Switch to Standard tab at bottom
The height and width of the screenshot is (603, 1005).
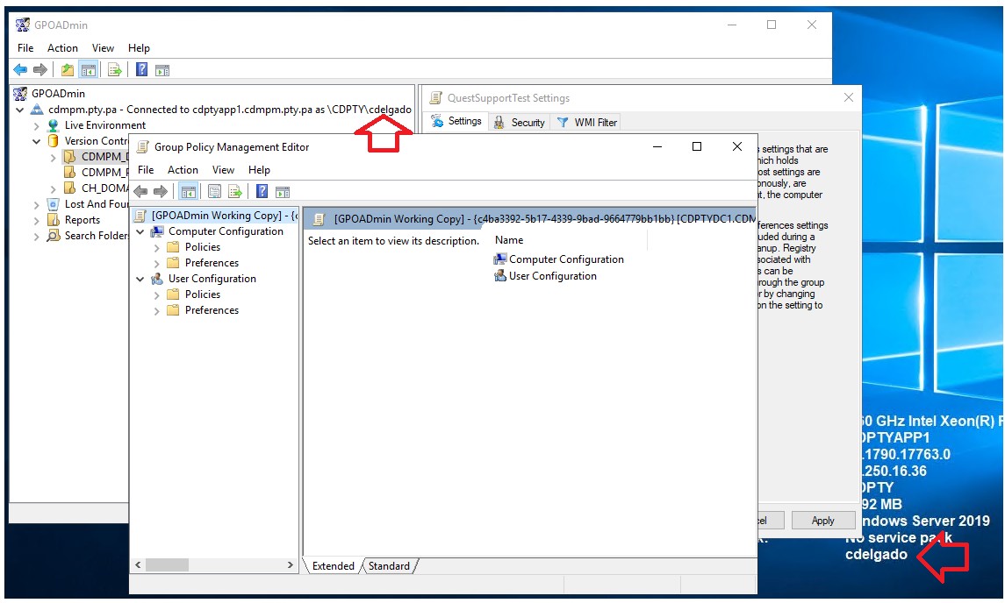coord(389,566)
